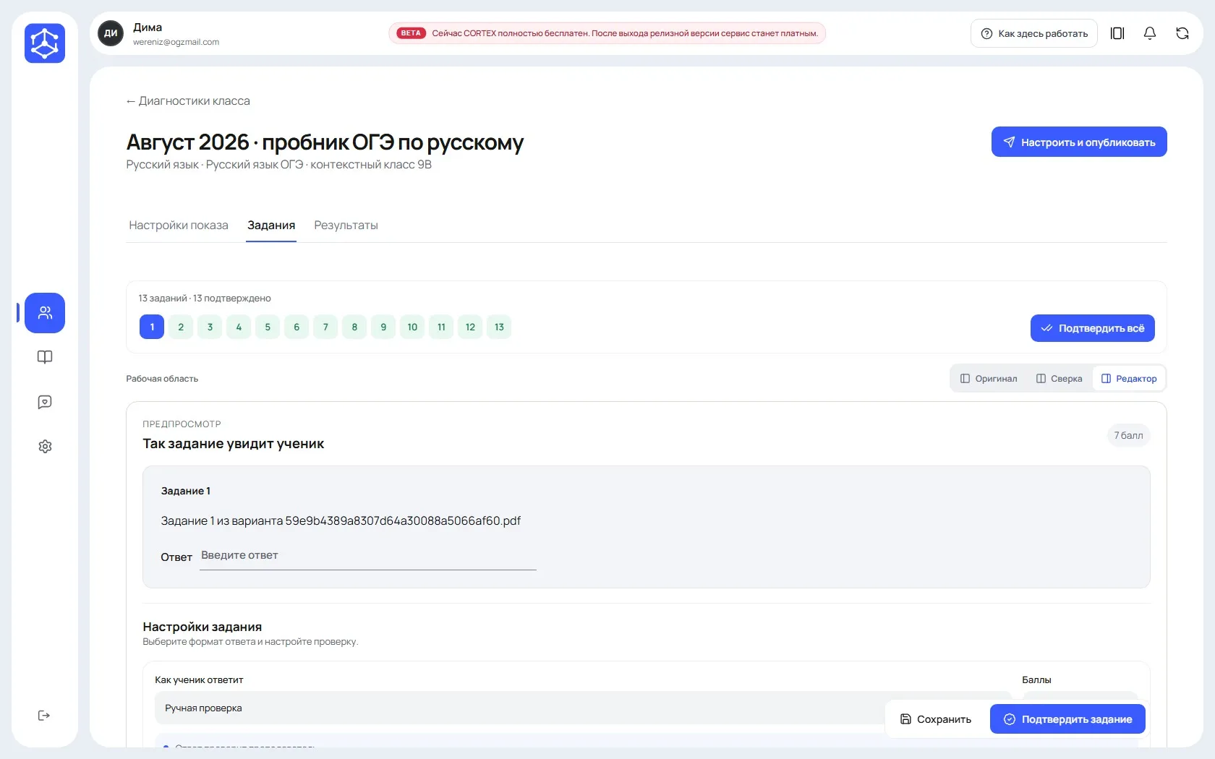The height and width of the screenshot is (759, 1215).
Task: Switch workspace view to 'Оригинал'
Action: 988,379
